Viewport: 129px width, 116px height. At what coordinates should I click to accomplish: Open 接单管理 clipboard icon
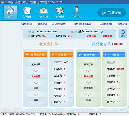pyautogui.click(x=60, y=12)
